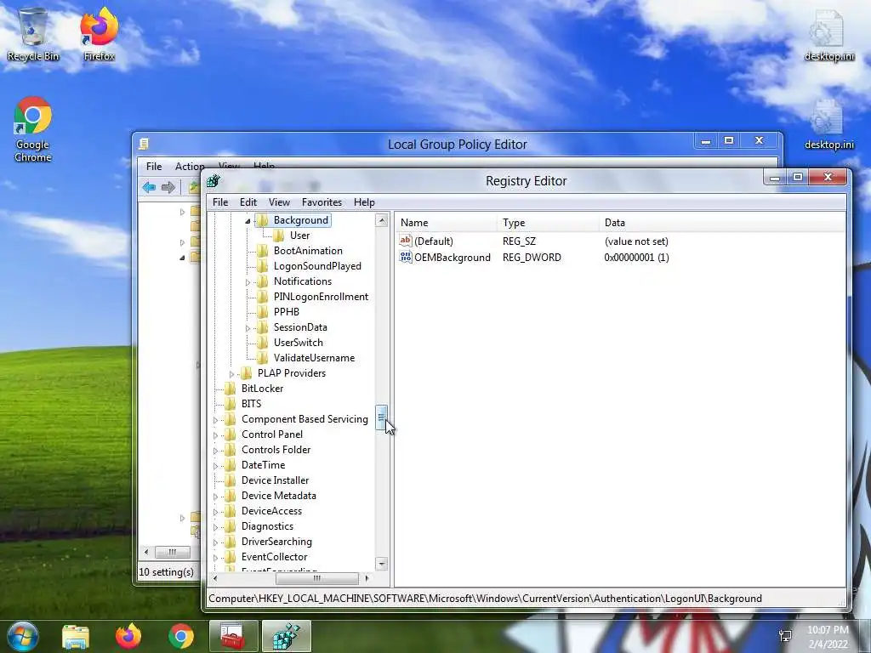Click the Back arrow in Group Policy Editor
Image resolution: width=871 pixels, height=653 pixels.
pyautogui.click(x=149, y=187)
